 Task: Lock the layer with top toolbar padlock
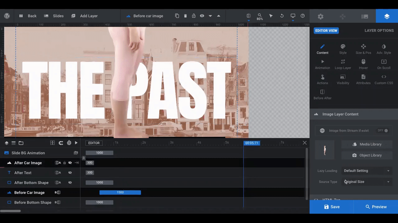pyautogui.click(x=194, y=16)
